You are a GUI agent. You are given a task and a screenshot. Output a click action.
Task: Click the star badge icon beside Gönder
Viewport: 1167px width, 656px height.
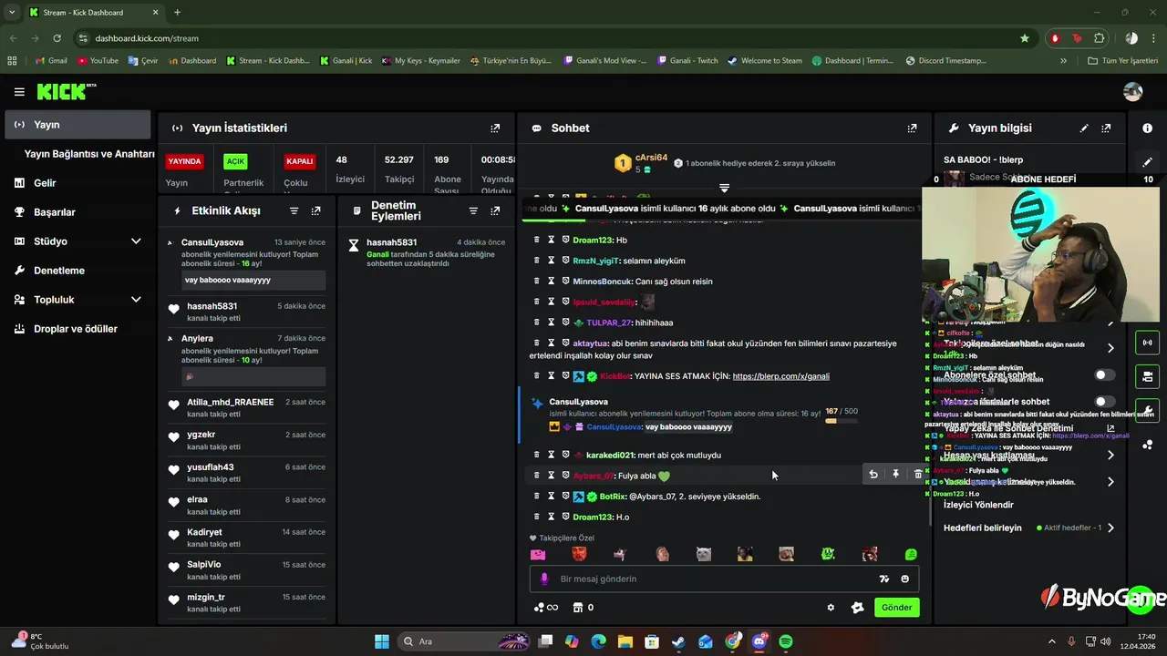coord(857,608)
